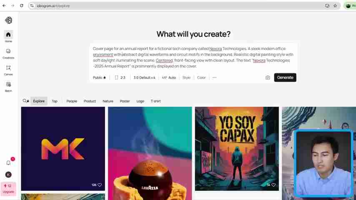
Task: Open the Lavazza coffee image thumbnail
Action: click(x=150, y=153)
